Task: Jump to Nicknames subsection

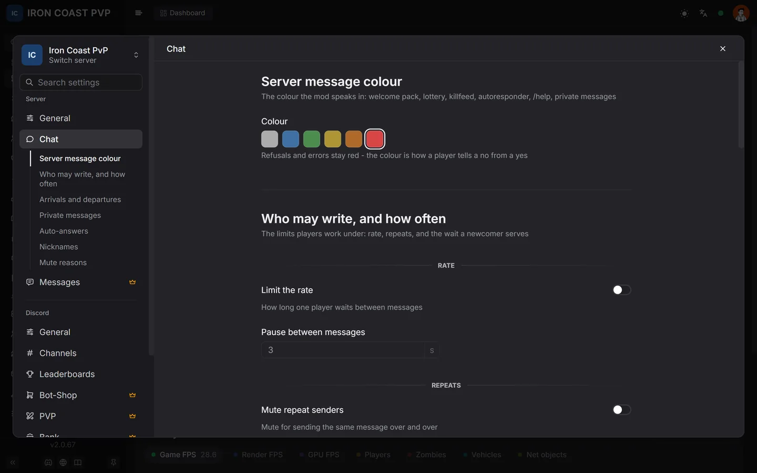Action: click(58, 247)
